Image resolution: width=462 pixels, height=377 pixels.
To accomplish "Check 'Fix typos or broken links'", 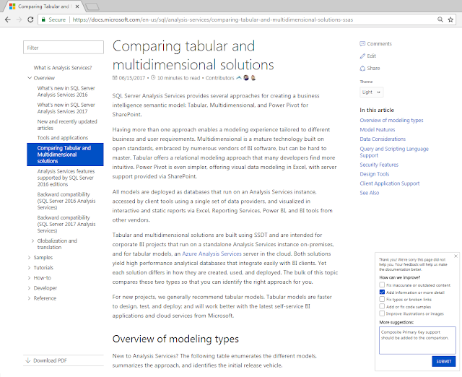I will click(x=382, y=299).
